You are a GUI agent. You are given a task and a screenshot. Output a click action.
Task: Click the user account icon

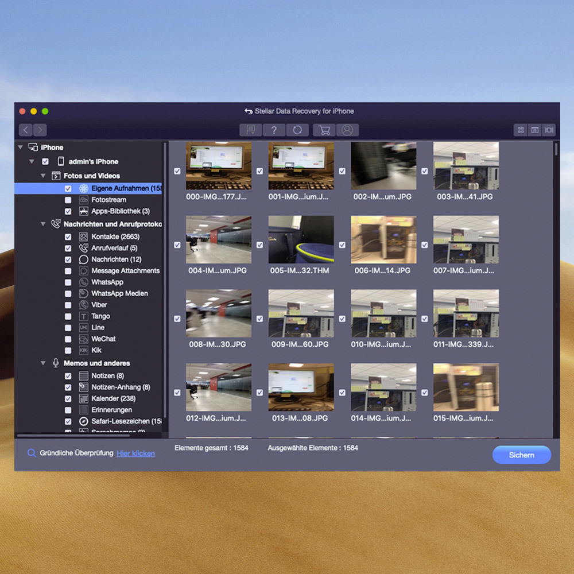[347, 130]
